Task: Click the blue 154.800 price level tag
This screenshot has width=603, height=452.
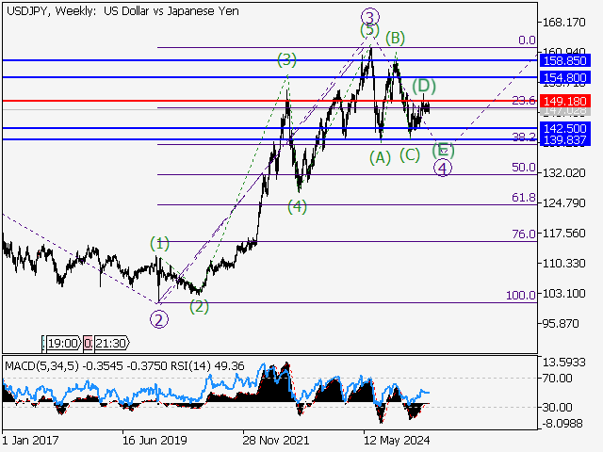Action: (x=568, y=75)
